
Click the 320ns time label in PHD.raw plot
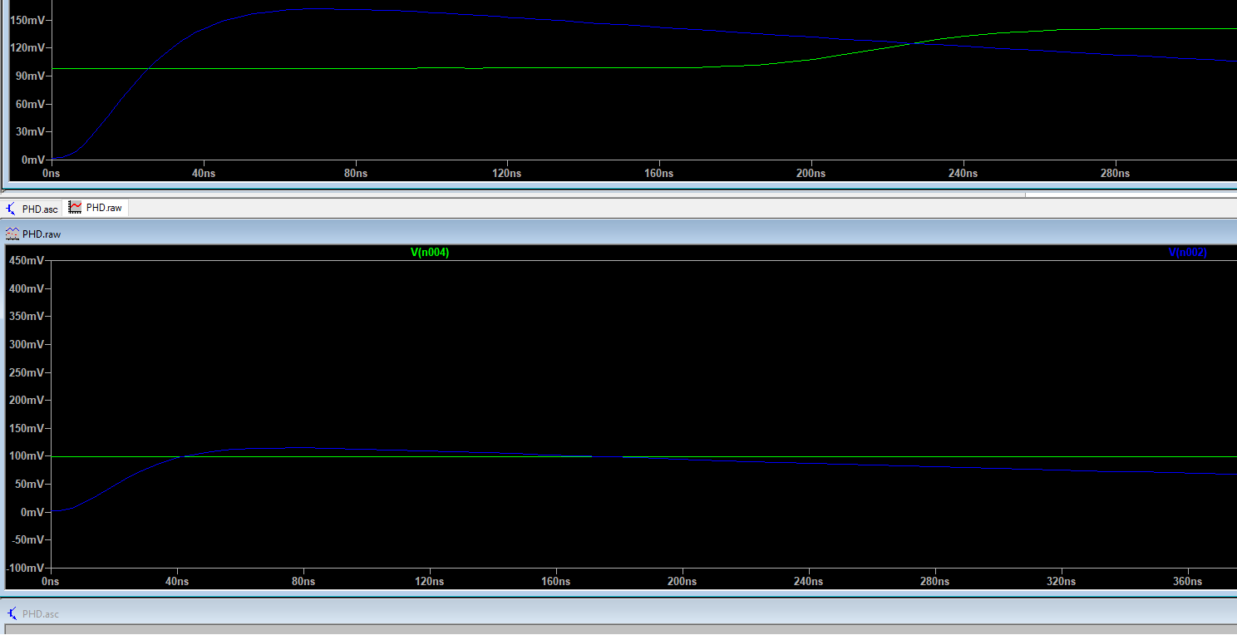[x=1061, y=582]
